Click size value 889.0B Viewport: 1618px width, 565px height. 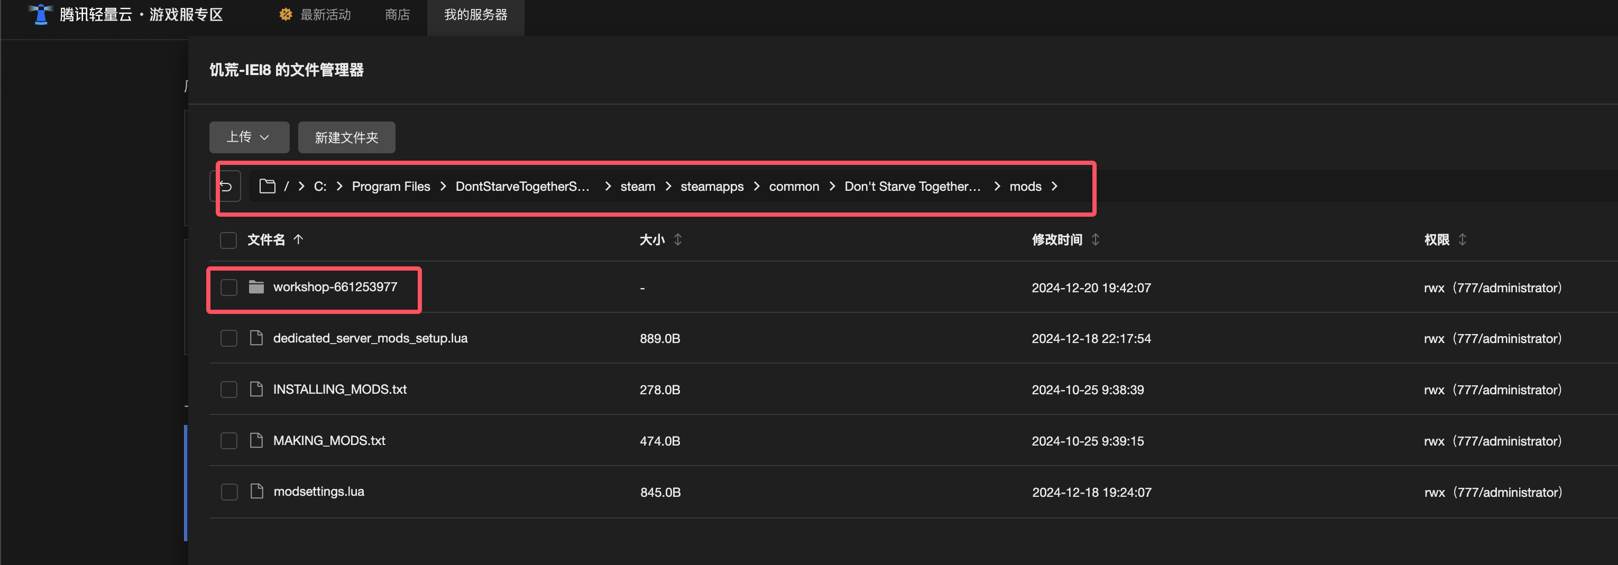659,338
